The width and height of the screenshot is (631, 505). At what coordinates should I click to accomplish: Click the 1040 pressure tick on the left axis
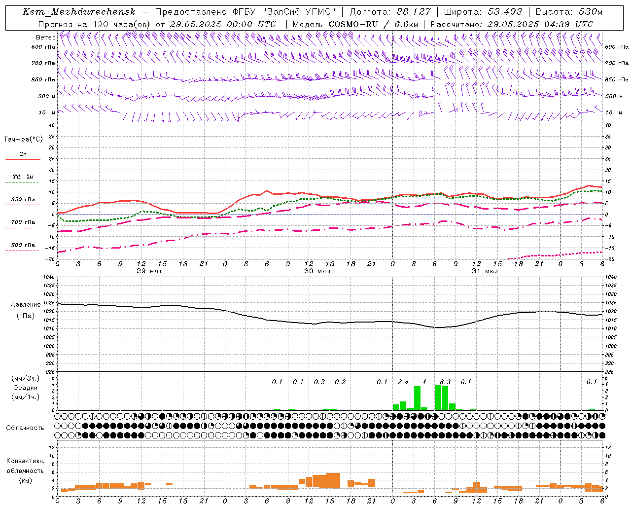48,277
